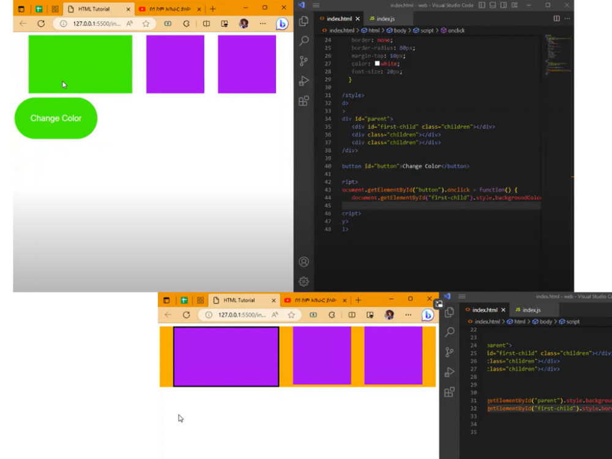Toggle panel layout in top VS Code title bar
Screen dimensions: 612x459
493,5
